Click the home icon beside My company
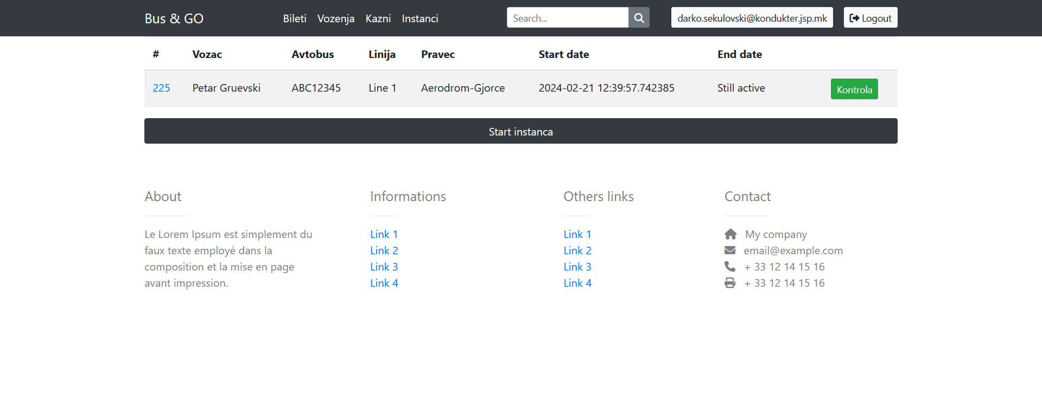Image resolution: width=1042 pixels, height=419 pixels. 730,234
